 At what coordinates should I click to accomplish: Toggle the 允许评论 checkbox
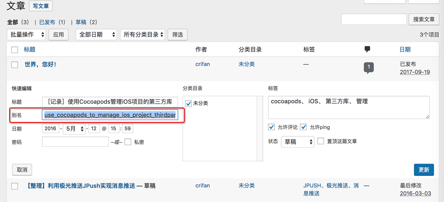(271, 127)
